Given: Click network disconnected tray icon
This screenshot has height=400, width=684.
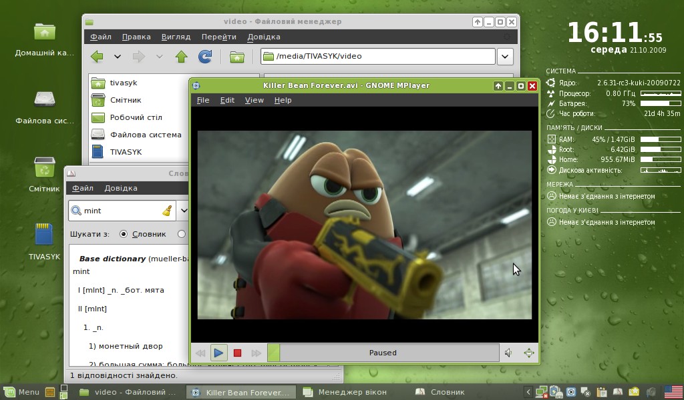Looking at the screenshot, I should (541, 392).
